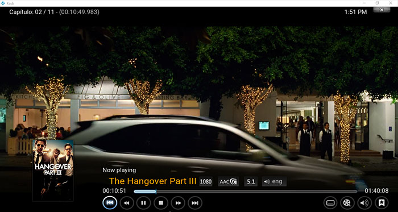This screenshot has height=212, width=398.
Task: Restore down the Kodi window
Action: pyautogui.click(x=377, y=3)
